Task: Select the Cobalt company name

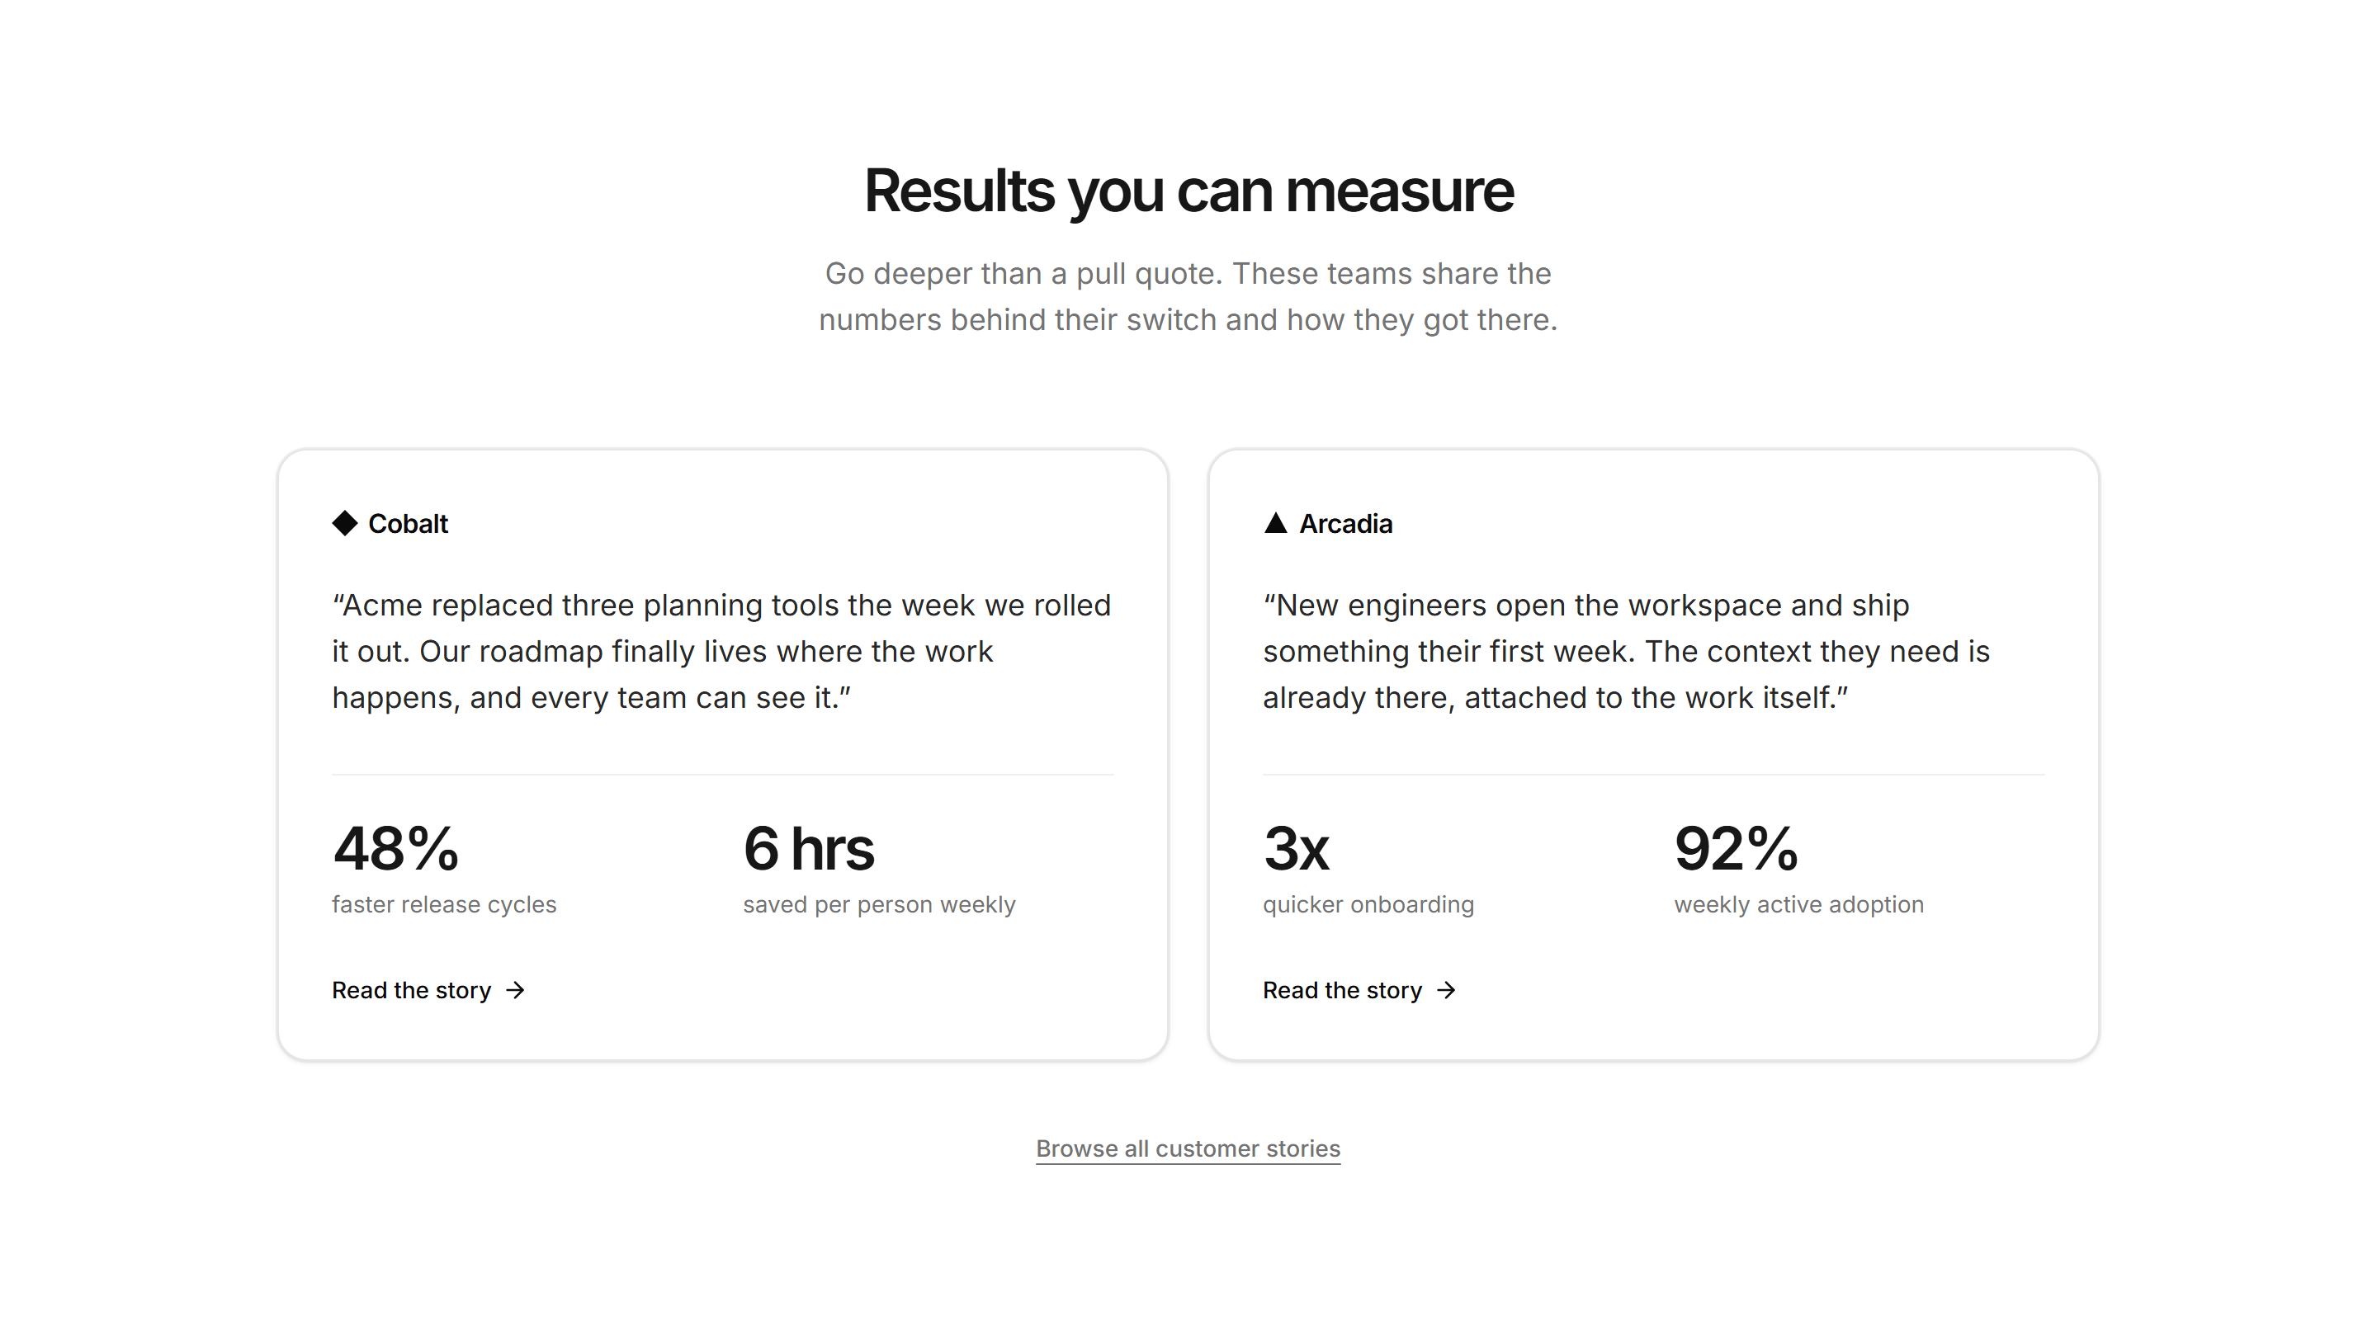Action: coord(408,523)
